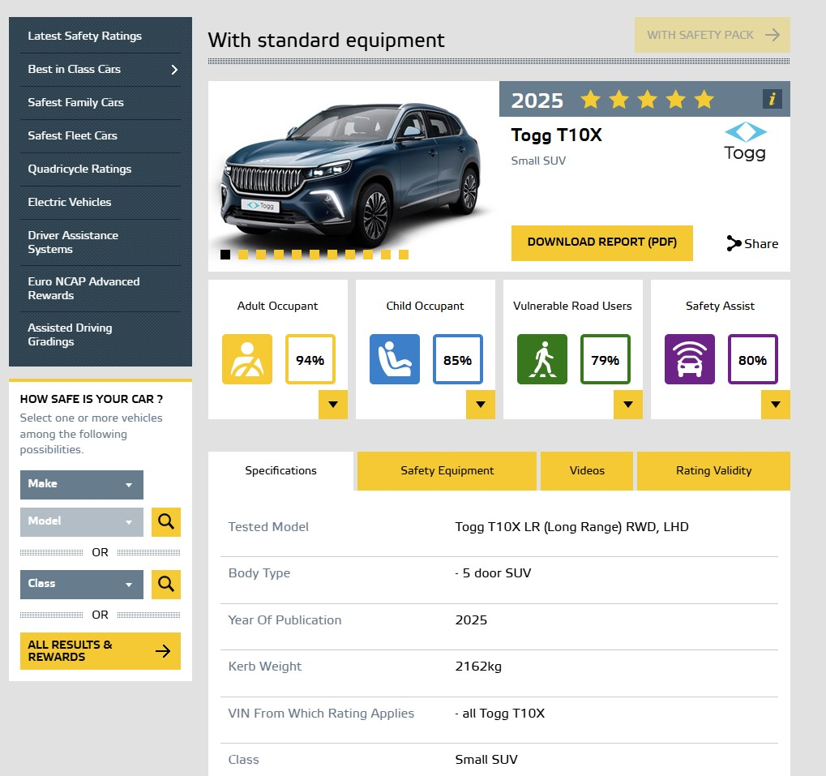Click the Child Occupant blue seat icon
Viewport: 826px width, 776px height.
tap(395, 359)
